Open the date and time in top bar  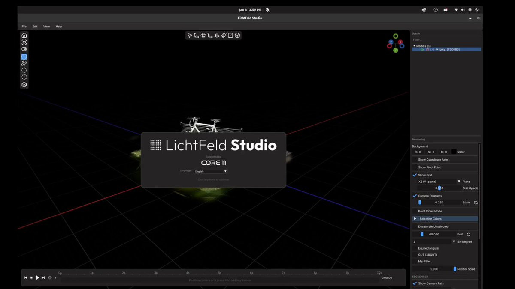pyautogui.click(x=250, y=9)
